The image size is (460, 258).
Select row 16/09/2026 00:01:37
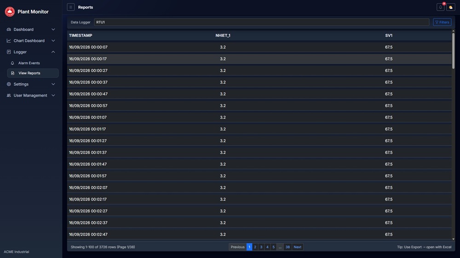point(259,152)
